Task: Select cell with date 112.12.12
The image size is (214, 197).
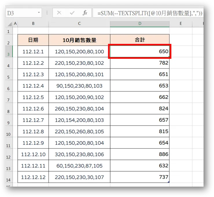Action: [33, 177]
